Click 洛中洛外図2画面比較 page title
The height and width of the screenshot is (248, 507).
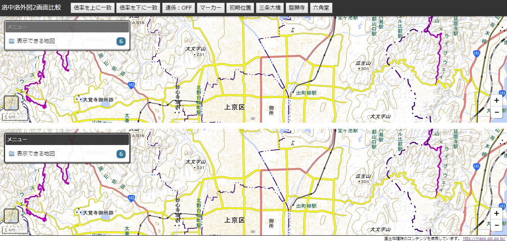pyautogui.click(x=31, y=7)
